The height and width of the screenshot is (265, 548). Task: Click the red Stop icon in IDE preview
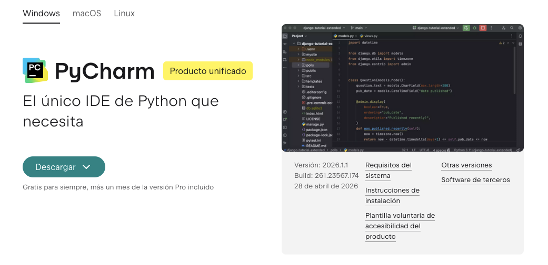[483, 28]
